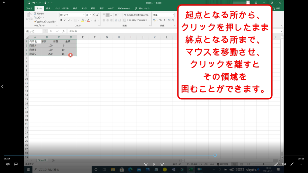The width and height of the screenshot is (308, 173).
Task: Open the データ ribbon tab
Action: point(84,8)
